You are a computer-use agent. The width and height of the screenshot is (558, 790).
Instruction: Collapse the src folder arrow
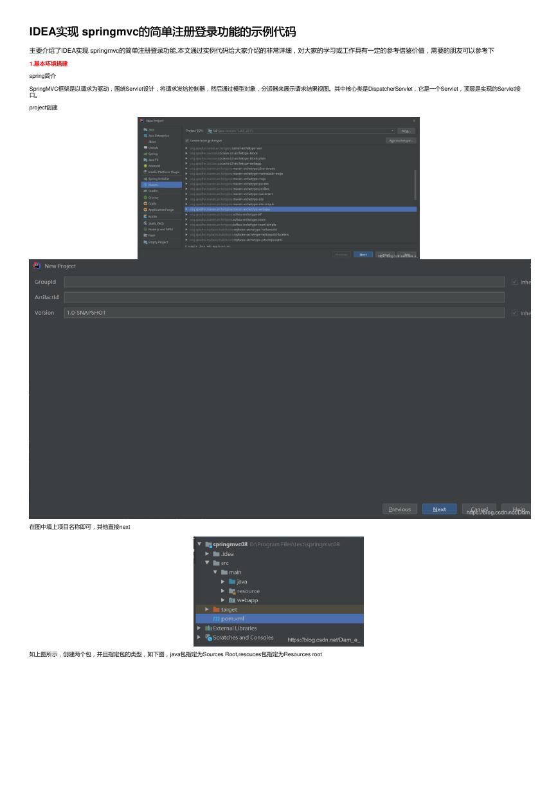click(x=207, y=563)
